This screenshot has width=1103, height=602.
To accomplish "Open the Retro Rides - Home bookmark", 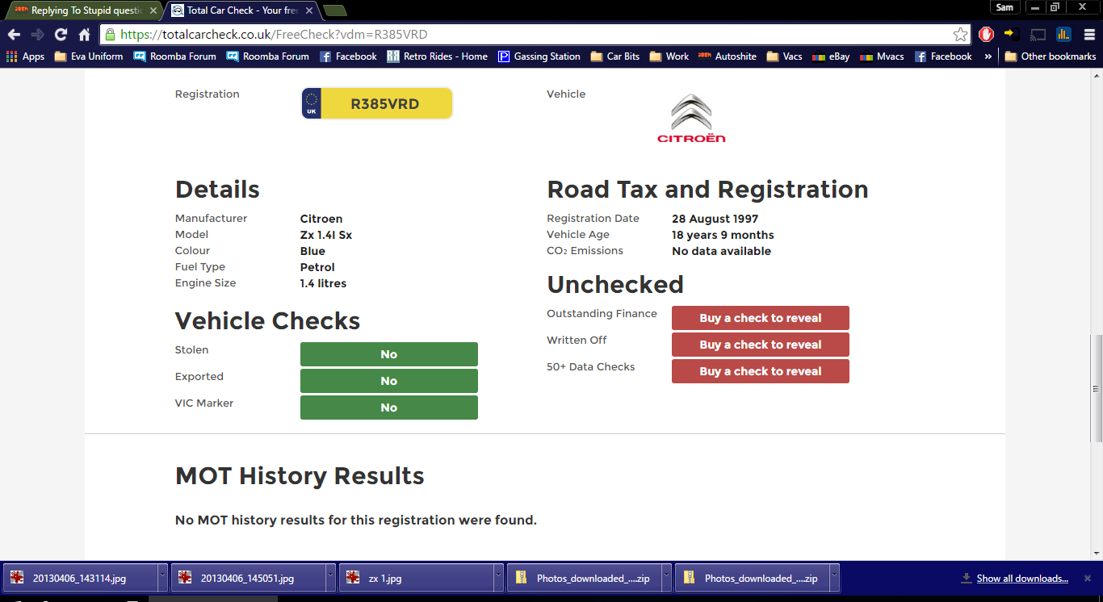I will click(x=437, y=56).
